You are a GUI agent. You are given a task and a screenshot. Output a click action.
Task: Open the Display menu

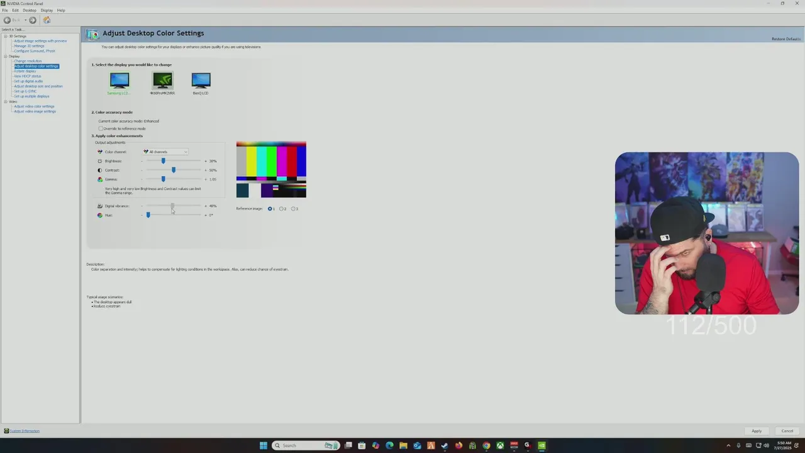[47, 10]
